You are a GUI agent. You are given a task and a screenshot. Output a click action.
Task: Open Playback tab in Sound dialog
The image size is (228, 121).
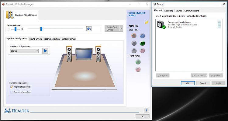point(158,10)
